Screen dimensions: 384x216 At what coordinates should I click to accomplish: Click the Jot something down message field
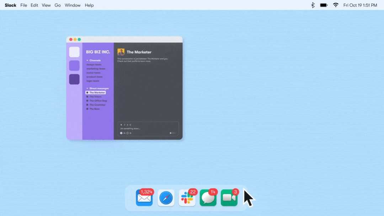pos(142,129)
